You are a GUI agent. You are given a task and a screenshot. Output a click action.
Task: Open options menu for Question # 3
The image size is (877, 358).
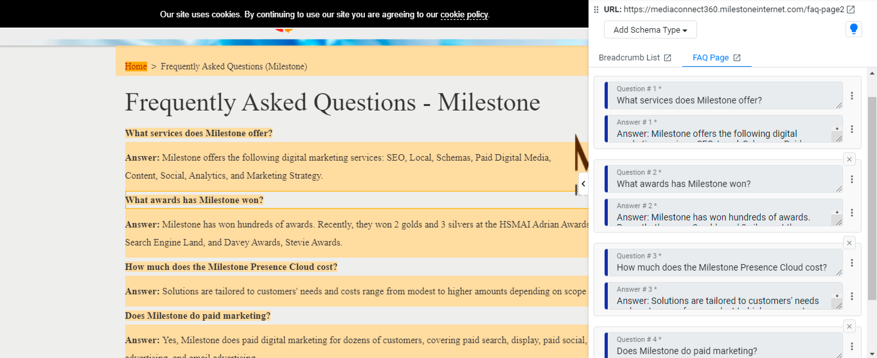(852, 263)
